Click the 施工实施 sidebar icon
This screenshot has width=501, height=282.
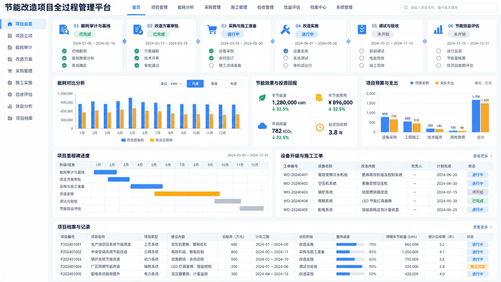[x=10, y=83]
